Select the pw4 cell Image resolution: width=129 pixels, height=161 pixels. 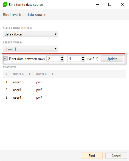46,97
